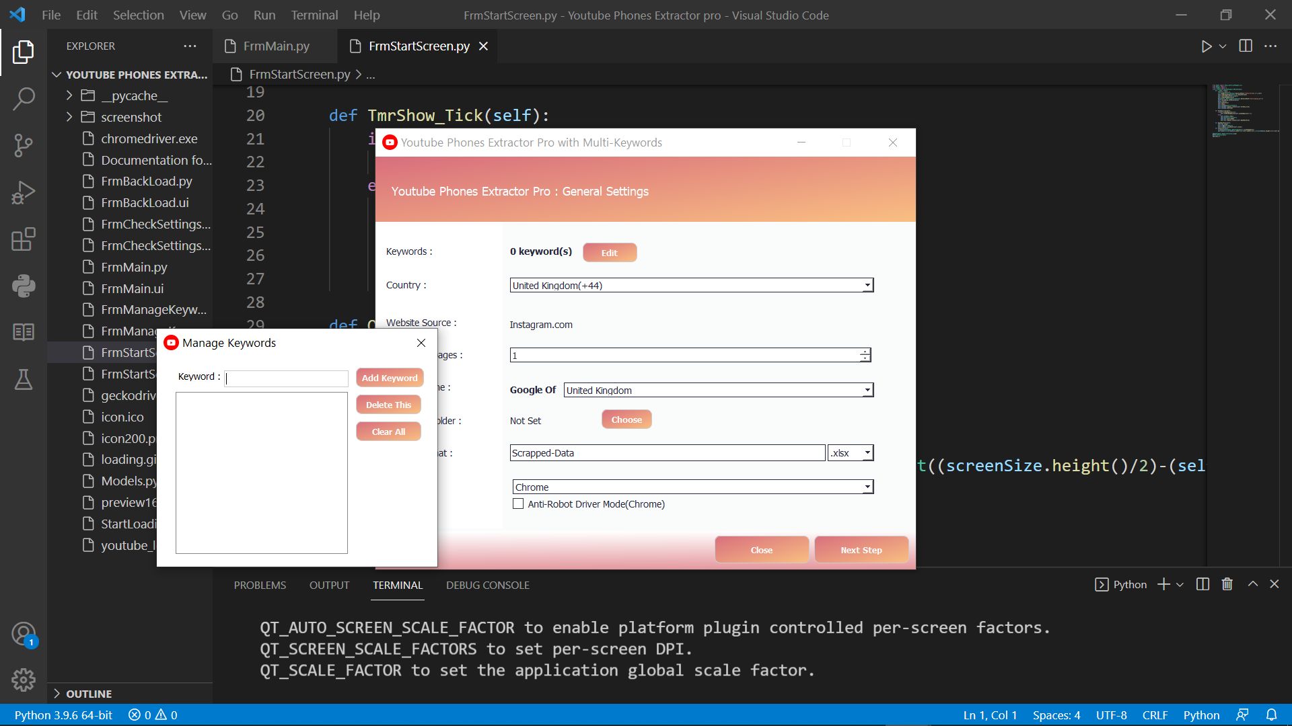Click the keywords list box
The width and height of the screenshot is (1292, 726).
pos(262,473)
